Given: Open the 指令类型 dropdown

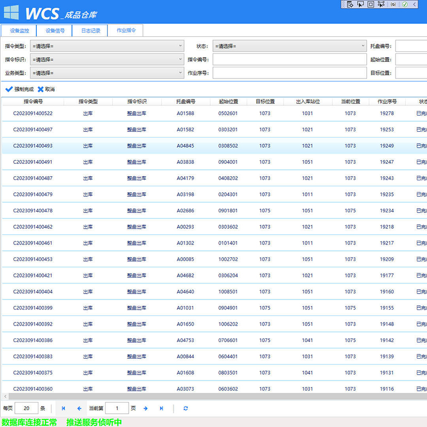Looking at the screenshot, I should [x=107, y=46].
